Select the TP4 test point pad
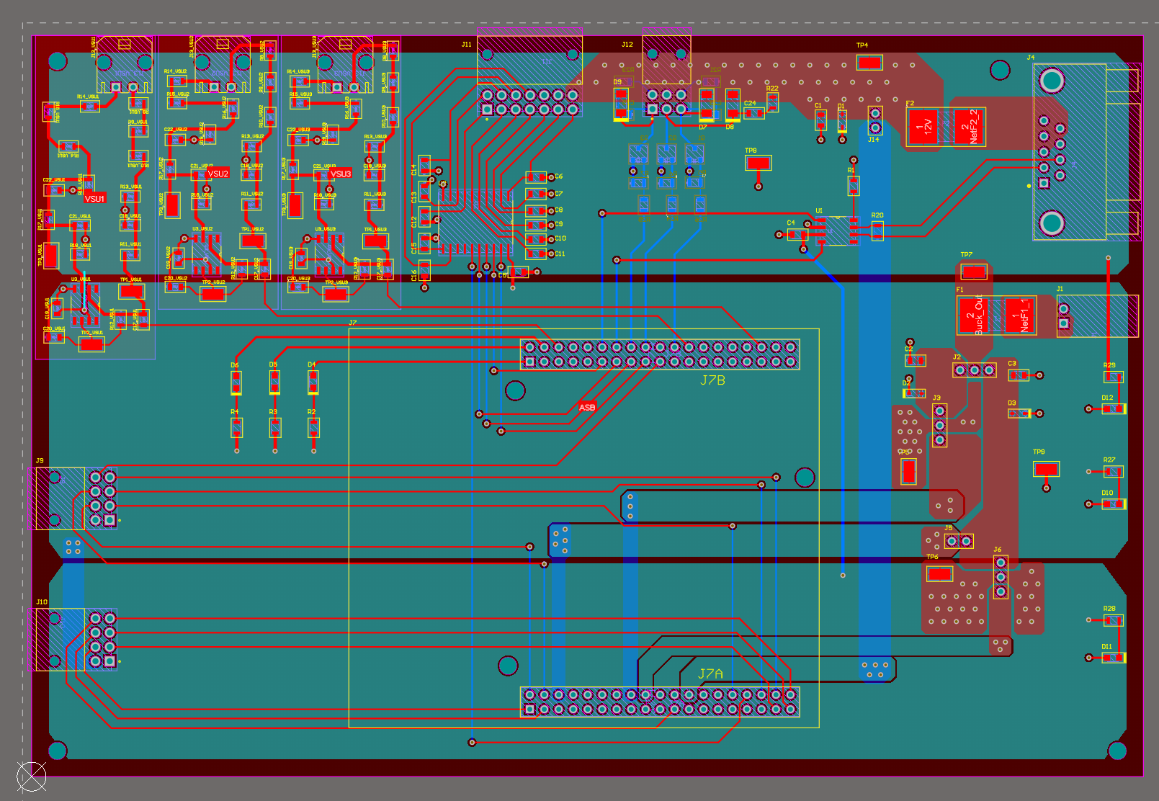This screenshot has height=801, width=1159. 869,62
